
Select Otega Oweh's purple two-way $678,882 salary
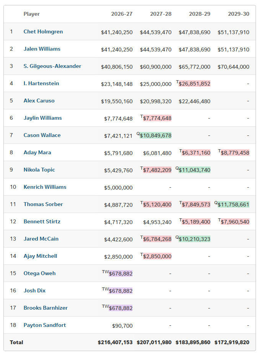[121, 274]
